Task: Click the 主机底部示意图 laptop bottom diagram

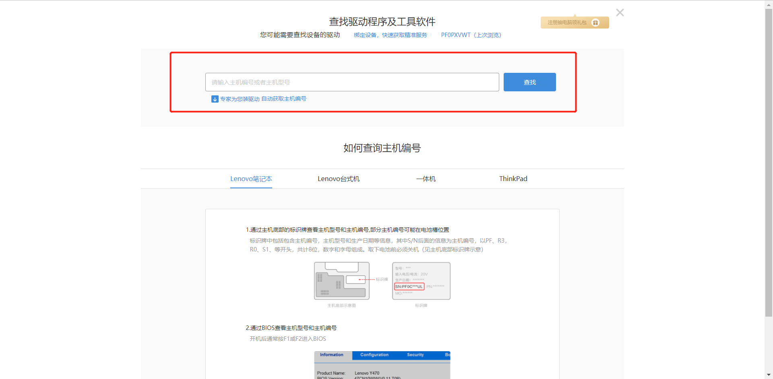Action: (342, 281)
